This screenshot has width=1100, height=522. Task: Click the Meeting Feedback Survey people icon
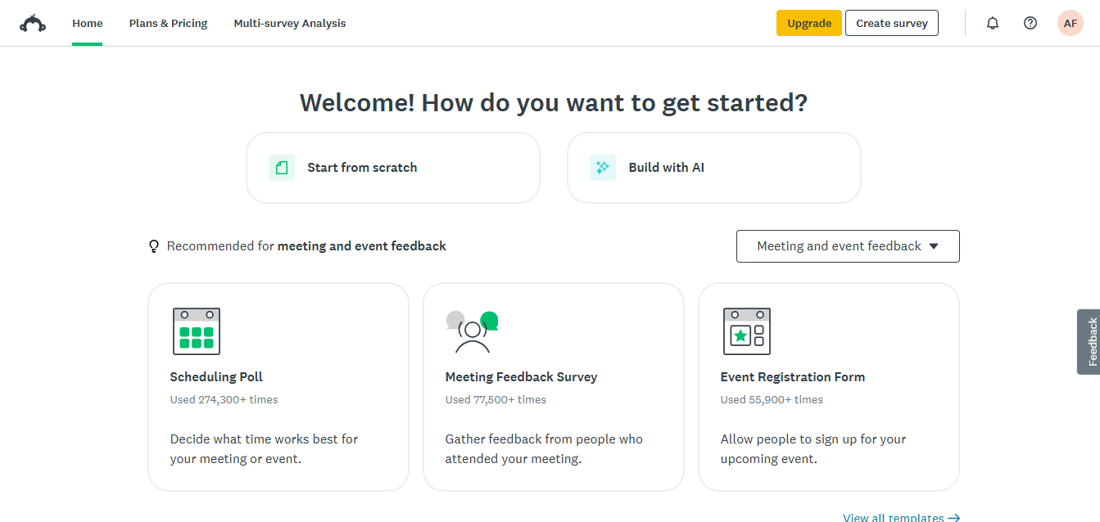click(x=472, y=331)
